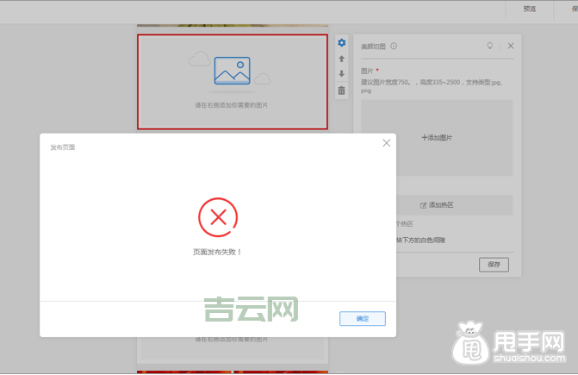Move module down with down arrow
Image resolution: width=578 pixels, height=375 pixels.
(x=342, y=74)
